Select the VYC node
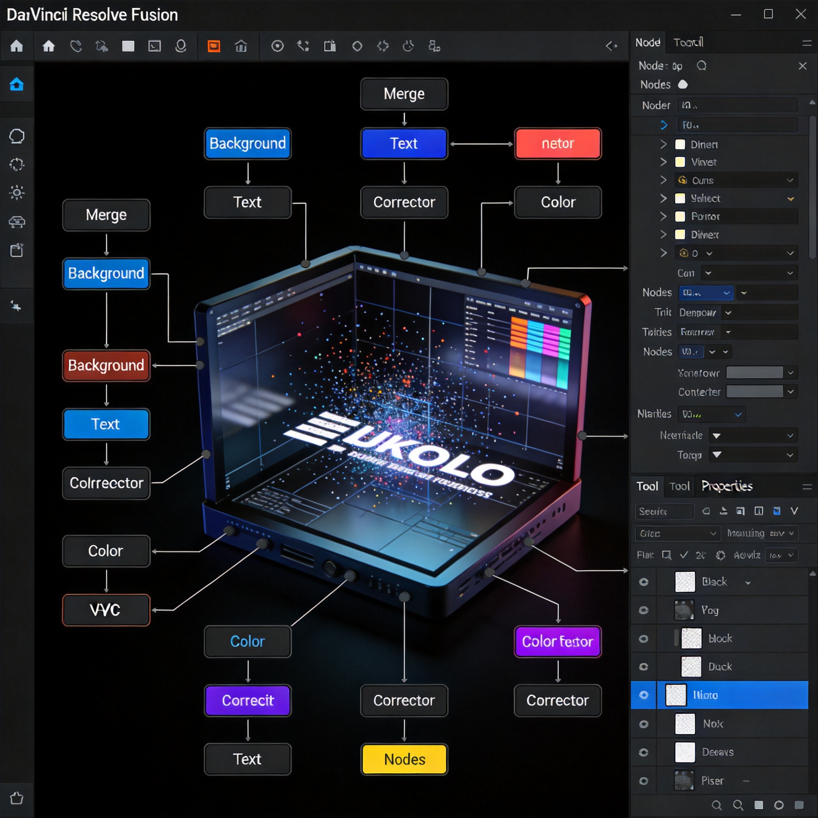This screenshot has height=818, width=818. pyautogui.click(x=106, y=610)
